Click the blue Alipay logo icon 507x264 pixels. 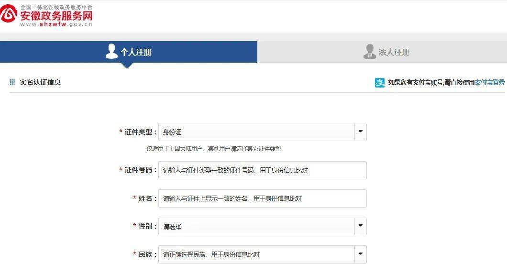point(380,82)
